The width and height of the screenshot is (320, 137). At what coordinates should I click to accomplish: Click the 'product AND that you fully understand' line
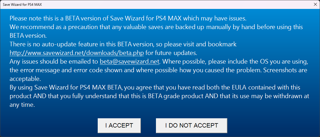coord(86,96)
